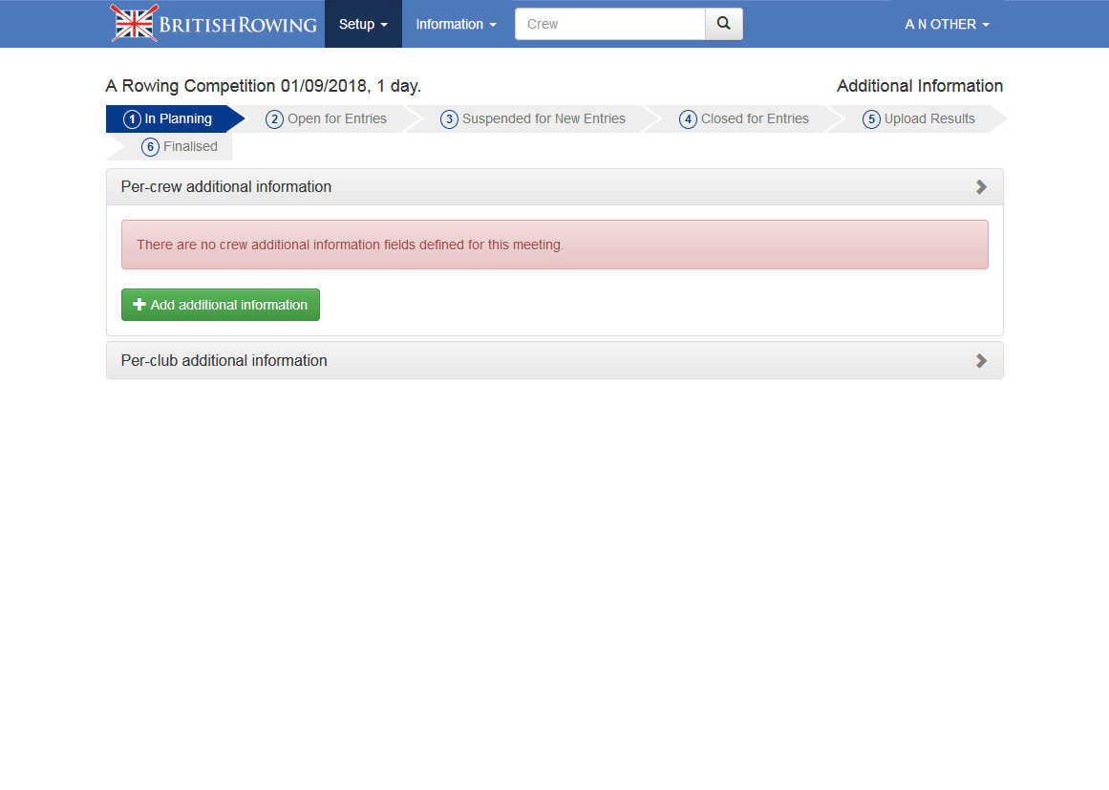Select the Open for Entries stage

[336, 119]
